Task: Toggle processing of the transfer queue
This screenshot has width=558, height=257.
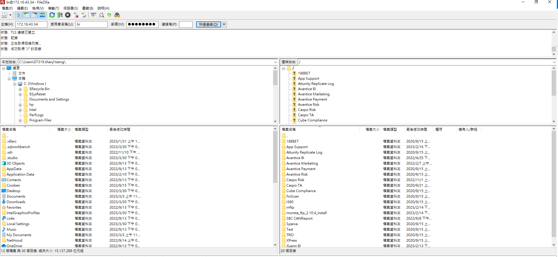Action: click(60, 15)
